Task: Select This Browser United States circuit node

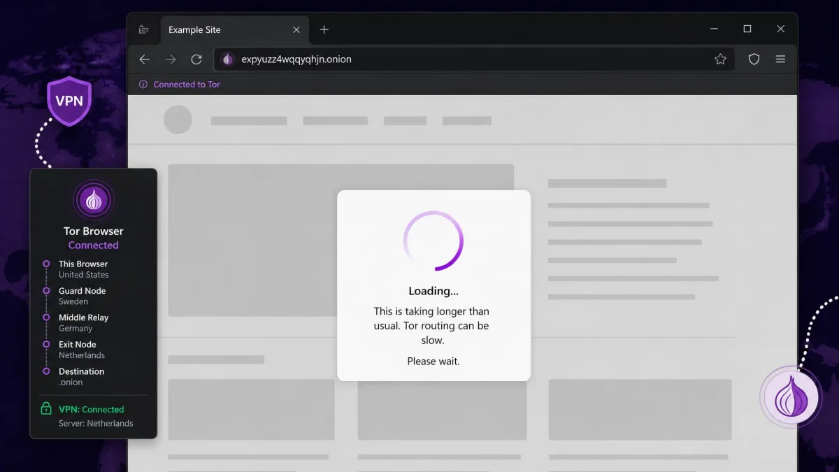Action: pyautogui.click(x=76, y=269)
